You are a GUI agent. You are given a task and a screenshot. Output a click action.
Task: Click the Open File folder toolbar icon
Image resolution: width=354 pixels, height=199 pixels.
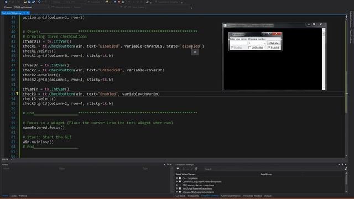25,2
